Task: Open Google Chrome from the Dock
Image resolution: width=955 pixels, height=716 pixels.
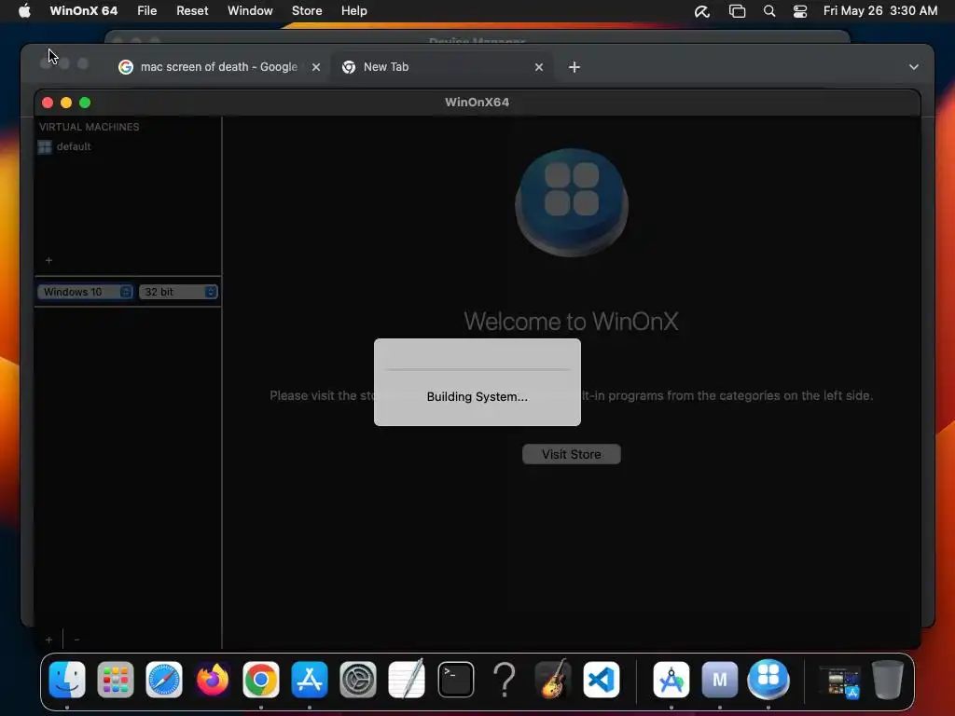Action: tap(261, 680)
